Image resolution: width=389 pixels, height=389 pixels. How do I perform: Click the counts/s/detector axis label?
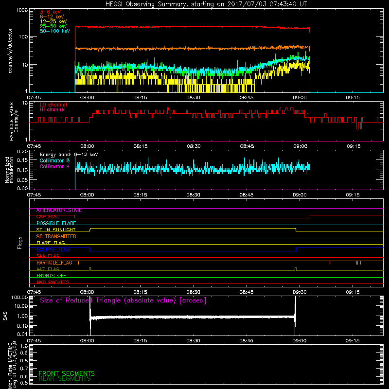click(x=10, y=51)
